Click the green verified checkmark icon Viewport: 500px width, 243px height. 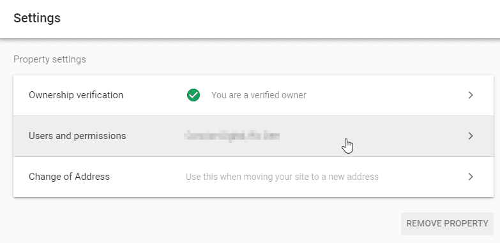pos(193,95)
